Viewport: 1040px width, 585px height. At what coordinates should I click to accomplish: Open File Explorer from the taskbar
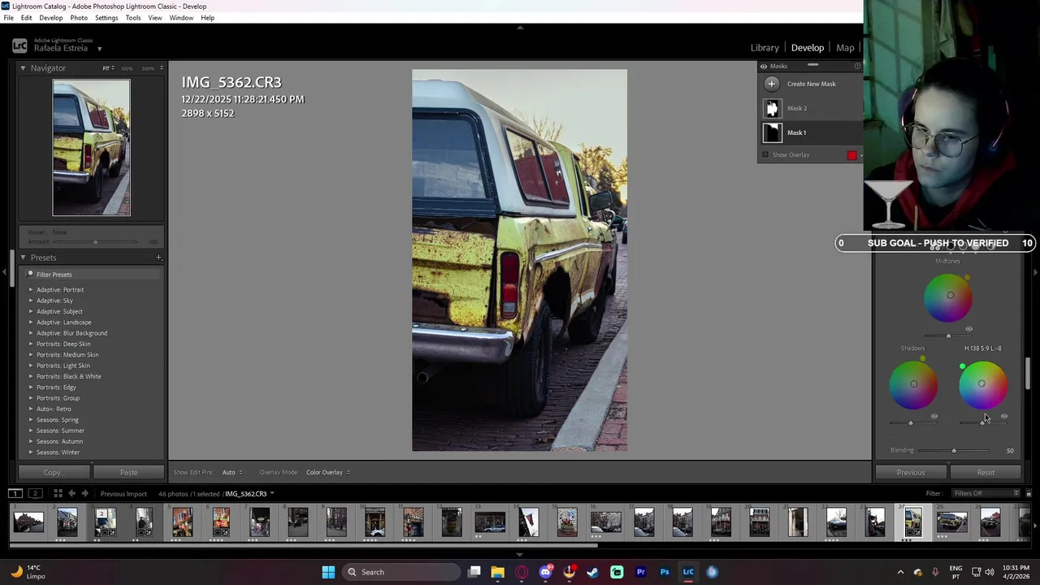[x=497, y=572]
